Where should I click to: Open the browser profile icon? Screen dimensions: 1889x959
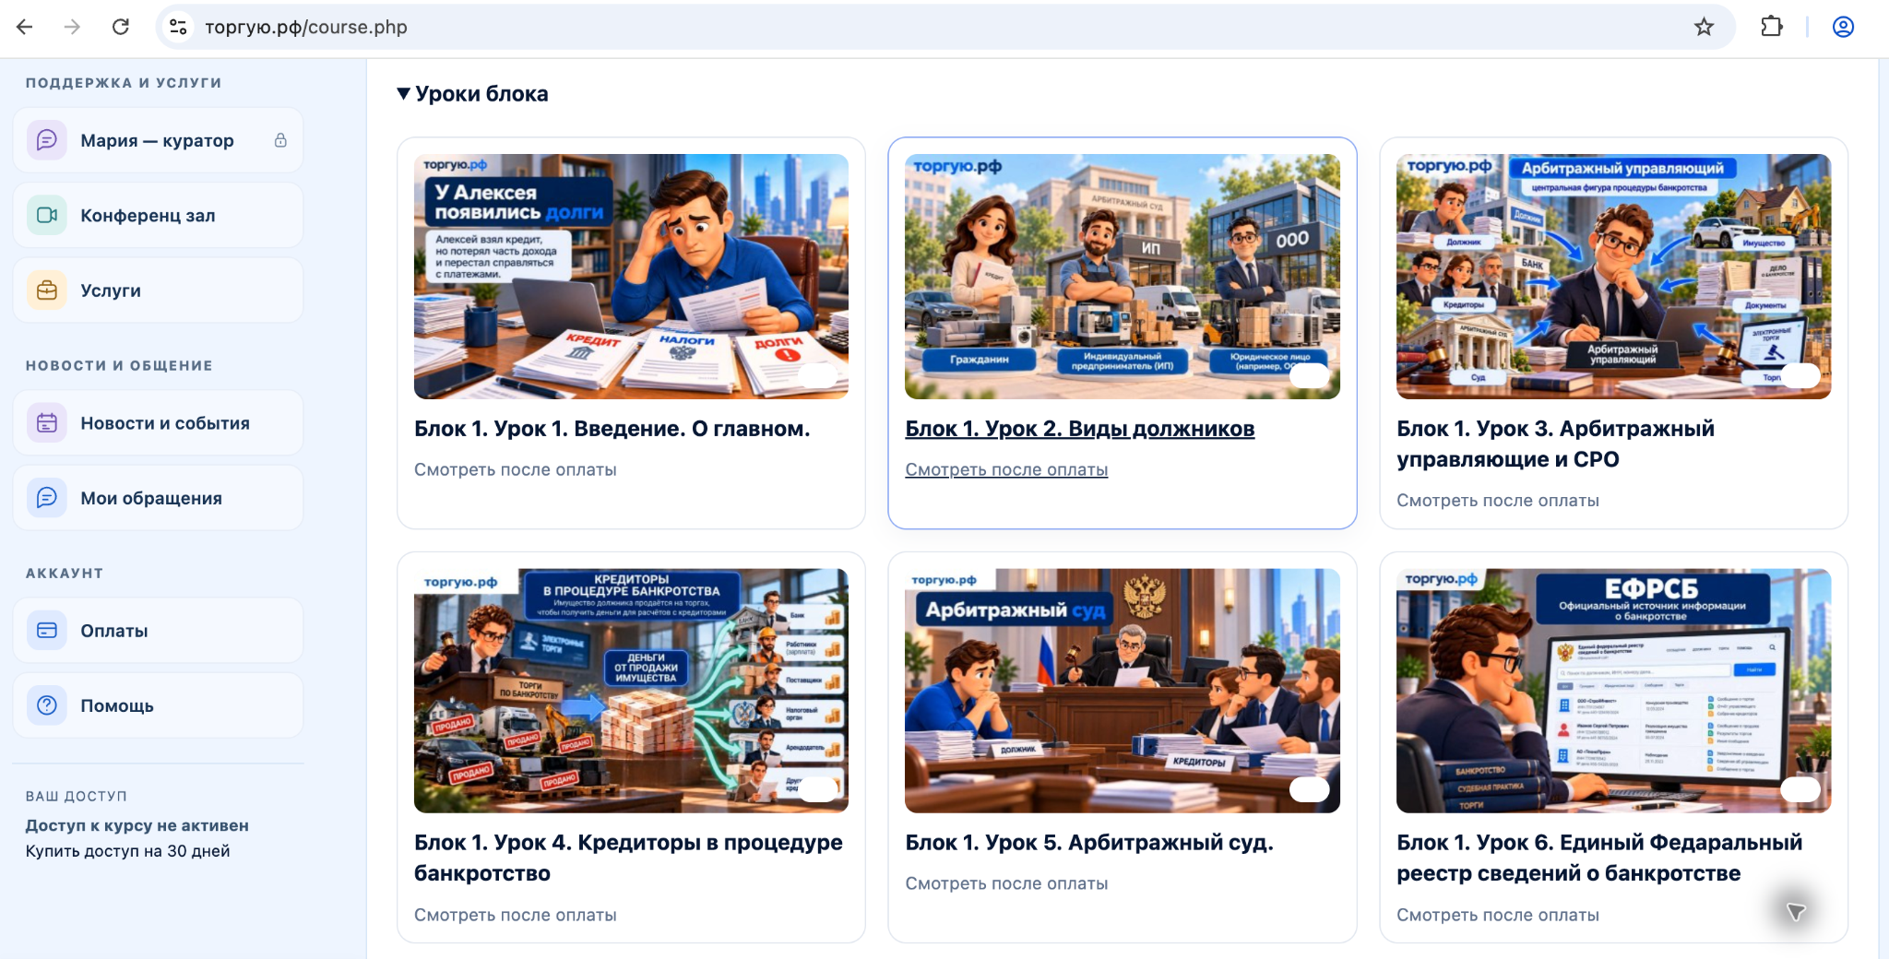[x=1843, y=27]
